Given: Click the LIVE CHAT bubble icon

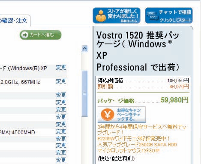Looking at the screenshot, I should 152,15.
